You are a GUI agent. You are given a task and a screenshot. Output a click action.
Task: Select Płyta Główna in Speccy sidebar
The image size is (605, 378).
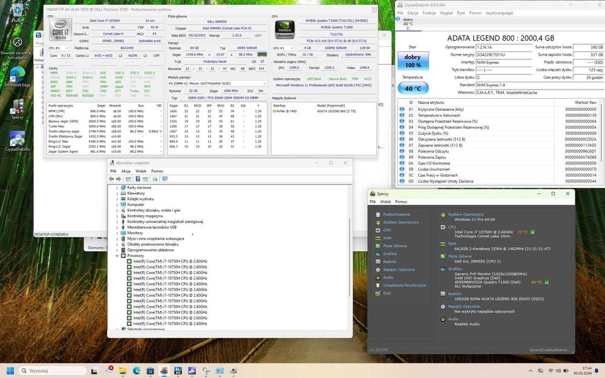click(394, 246)
